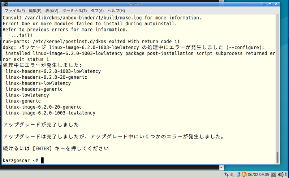Screen dimensions: 289x178
Task: Open the ターミナル(T) menu
Action: tap(74, 11)
